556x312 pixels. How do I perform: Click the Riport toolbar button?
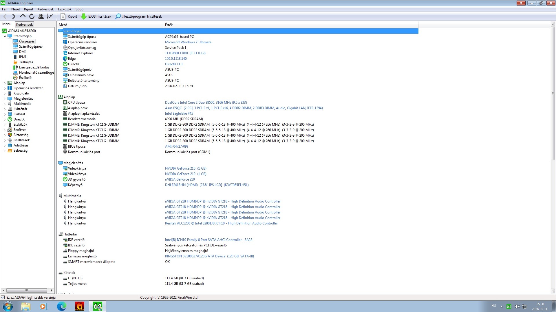click(69, 16)
